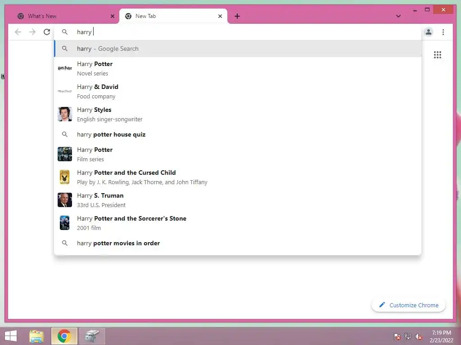Click the Harry & David logo thumbnail

(65, 91)
